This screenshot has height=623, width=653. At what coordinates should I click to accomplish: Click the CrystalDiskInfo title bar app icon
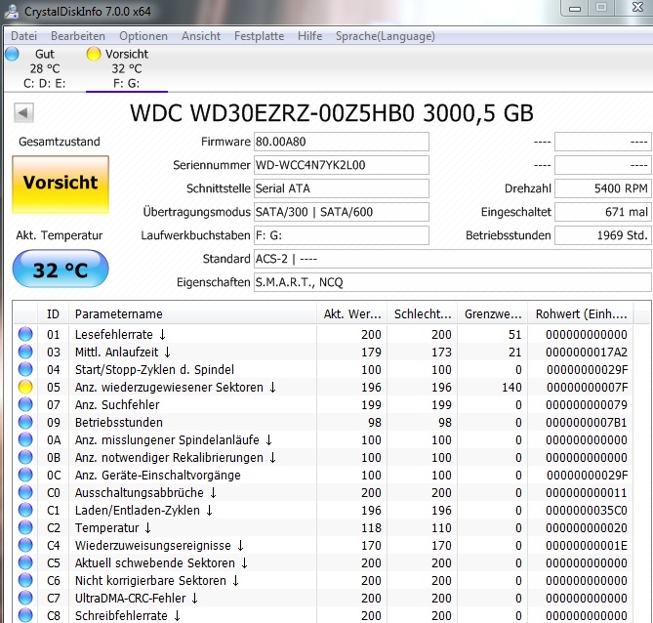(x=12, y=12)
